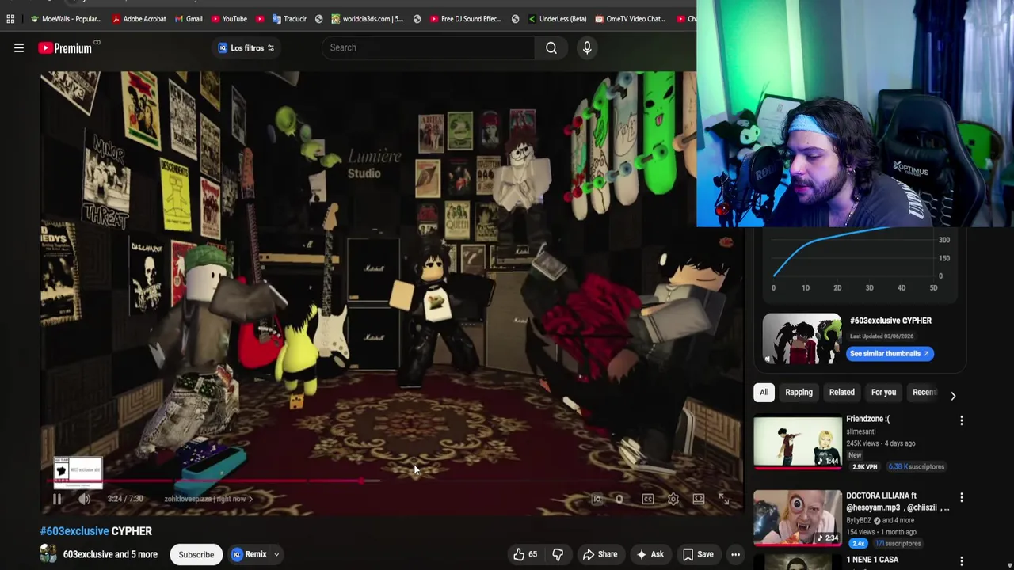This screenshot has height=570, width=1014.
Task: Select the Related filter chip
Action: [x=841, y=392]
